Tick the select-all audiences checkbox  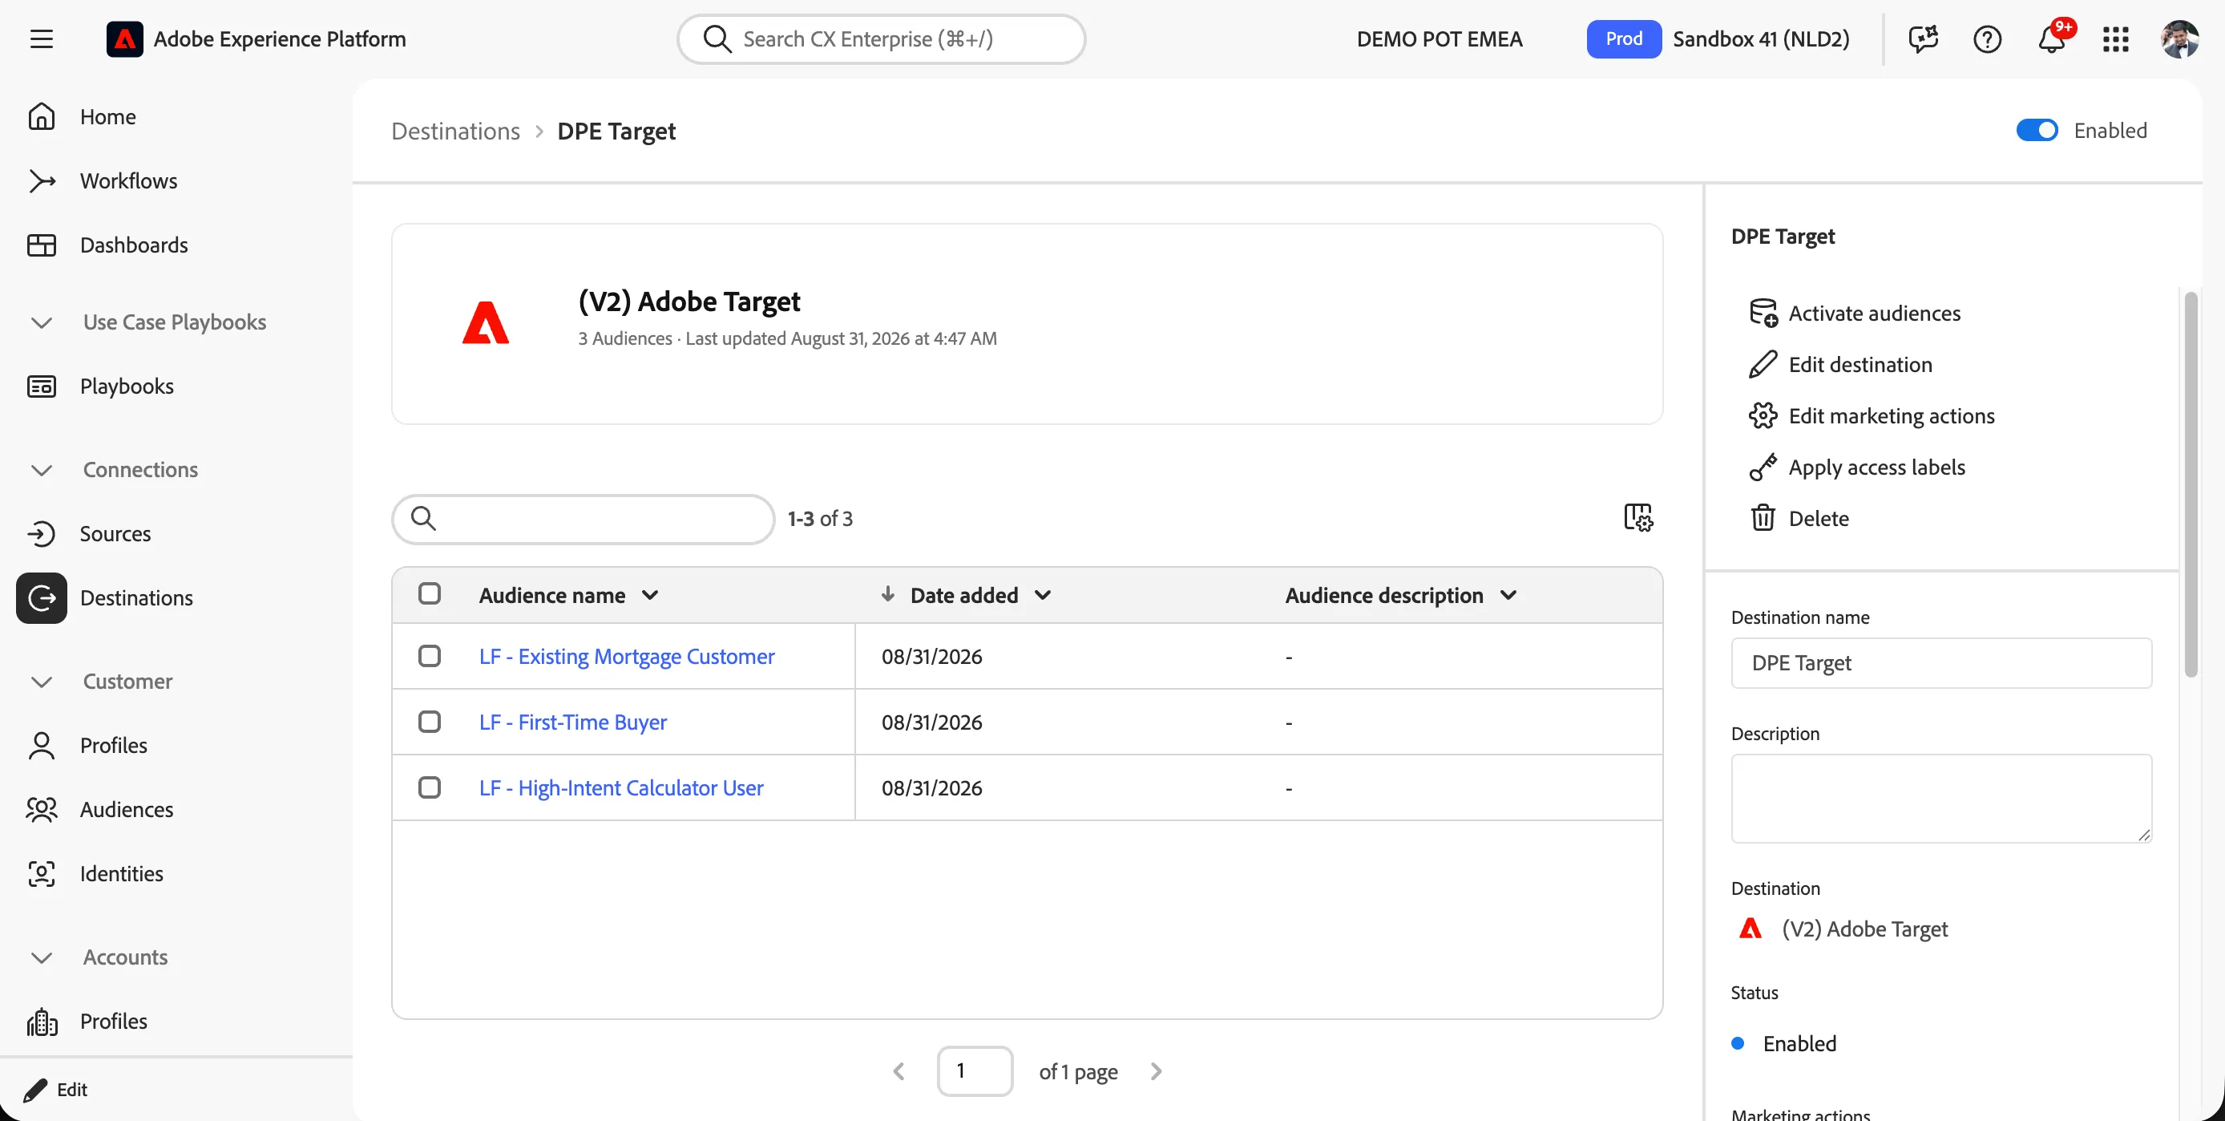point(430,593)
